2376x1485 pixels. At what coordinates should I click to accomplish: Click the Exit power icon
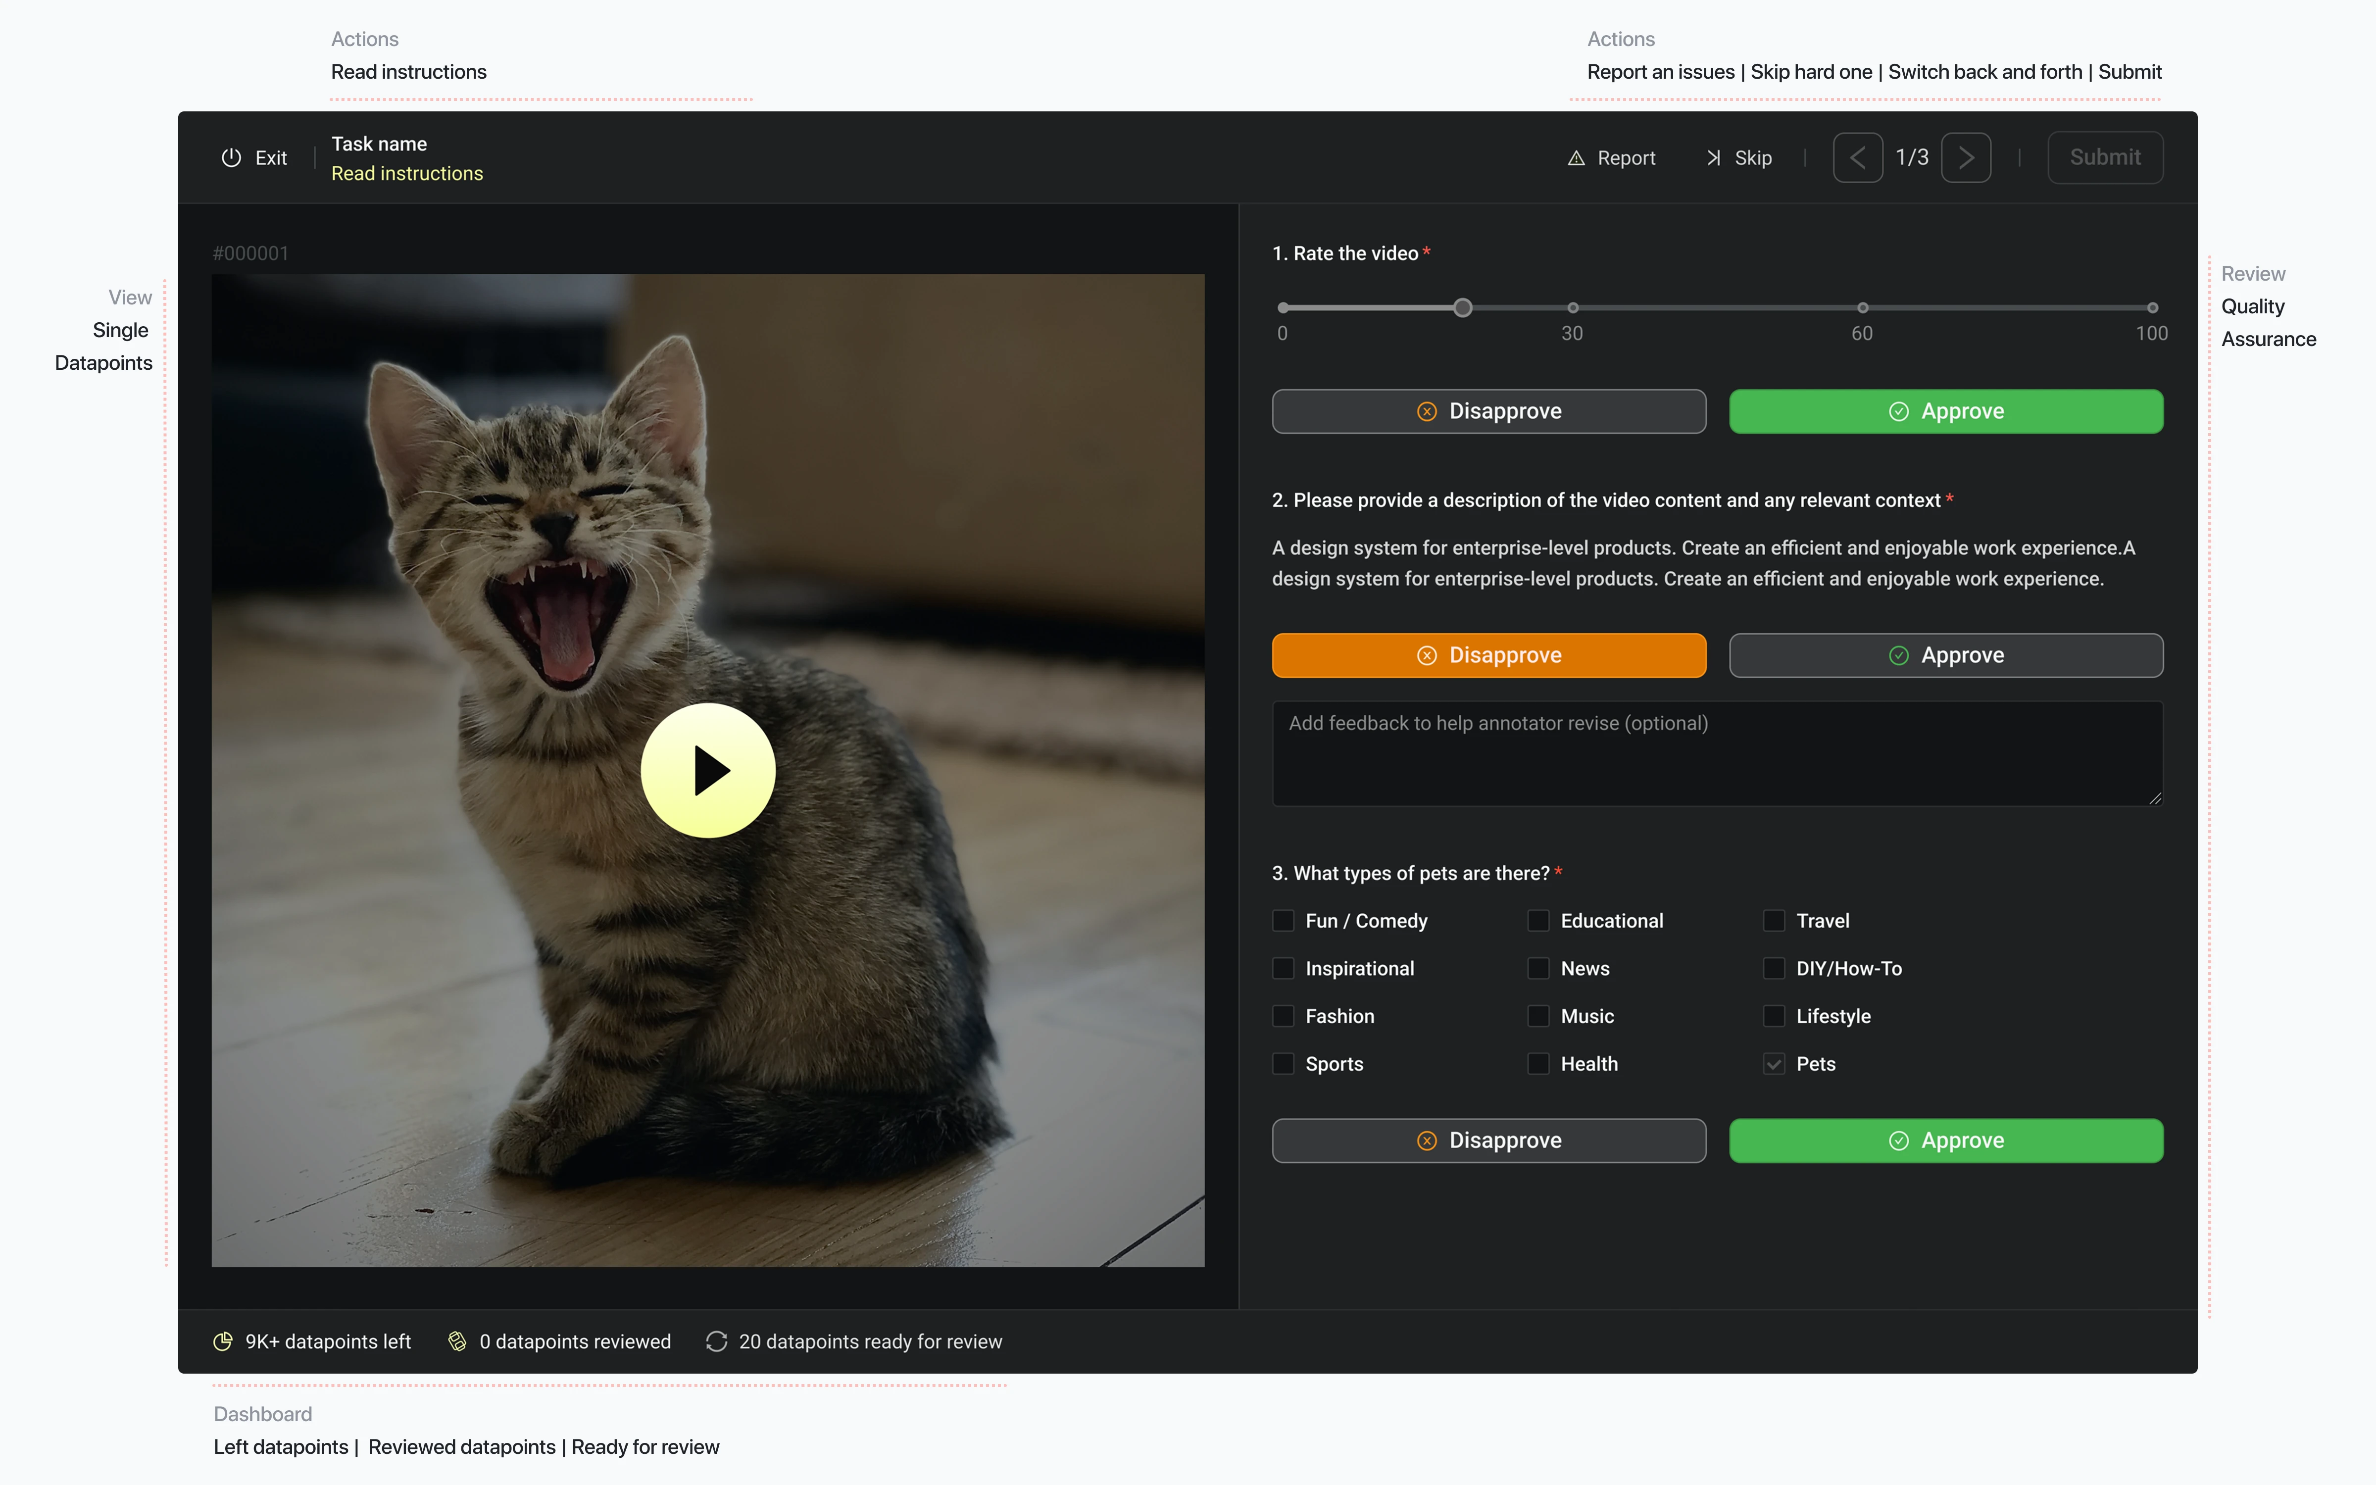point(231,157)
